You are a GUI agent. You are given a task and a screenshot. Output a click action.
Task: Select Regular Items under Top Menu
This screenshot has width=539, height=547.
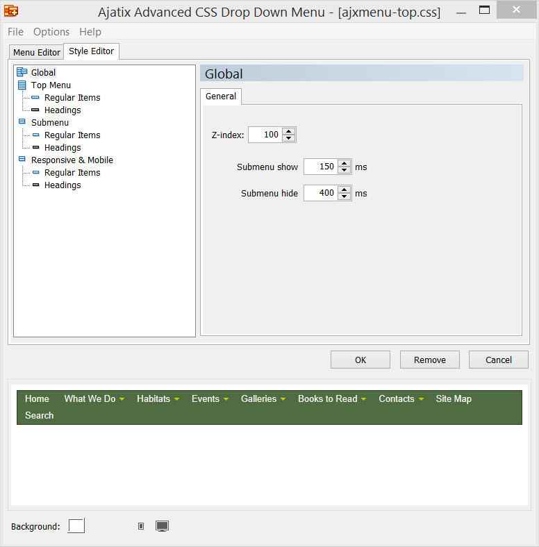pos(72,98)
